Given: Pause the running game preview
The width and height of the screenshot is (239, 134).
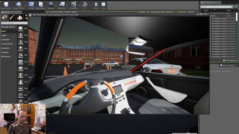Looking at the screenshot, I should [x=96, y=5].
